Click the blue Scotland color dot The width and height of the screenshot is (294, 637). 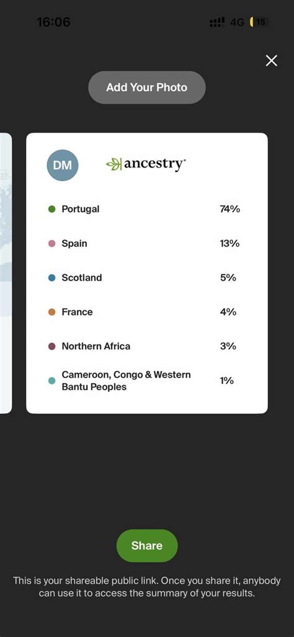coord(51,278)
